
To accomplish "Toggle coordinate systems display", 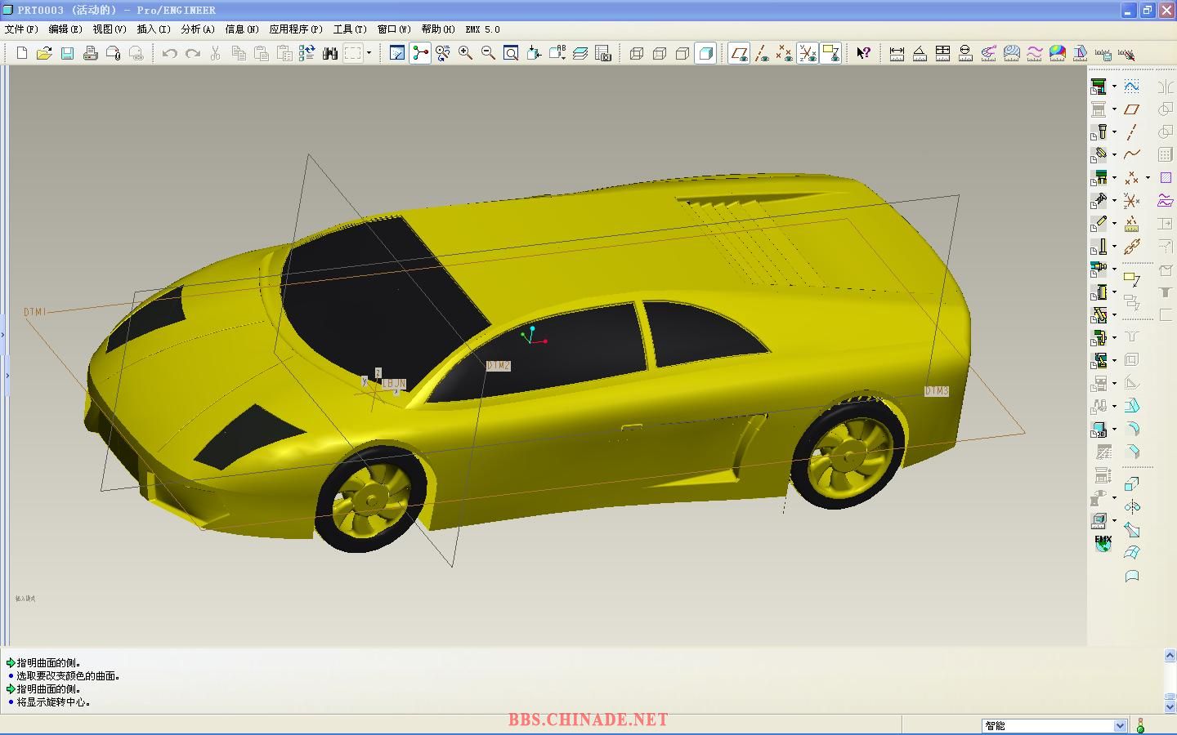I will tap(808, 53).
